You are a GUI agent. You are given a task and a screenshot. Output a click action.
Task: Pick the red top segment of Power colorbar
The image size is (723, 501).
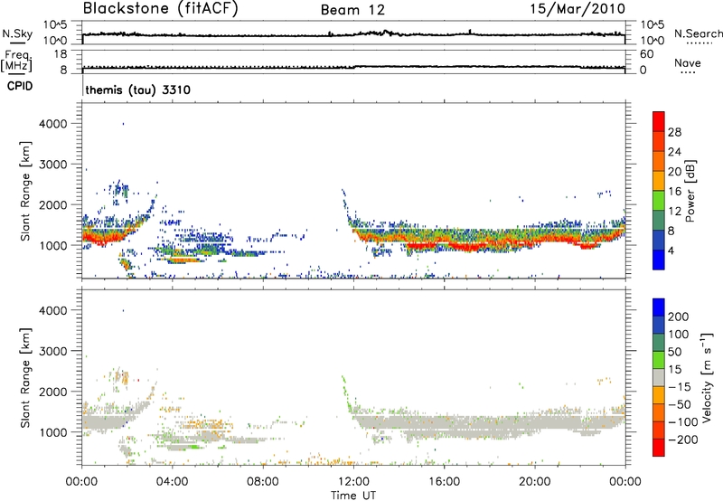659,121
